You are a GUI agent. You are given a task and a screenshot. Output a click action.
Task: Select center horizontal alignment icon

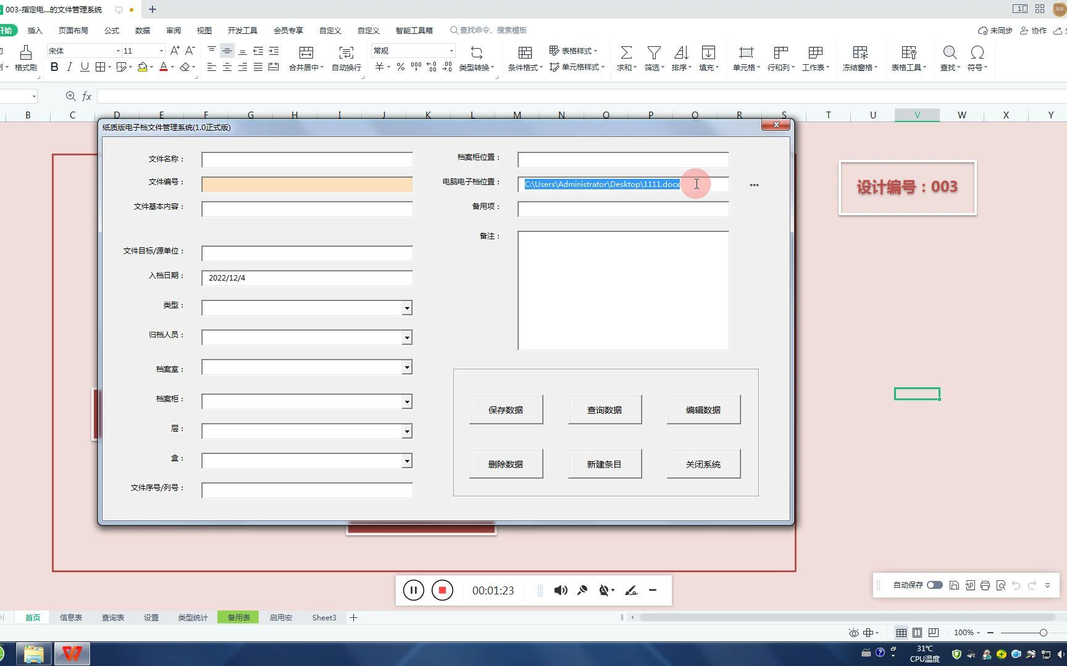tap(227, 67)
